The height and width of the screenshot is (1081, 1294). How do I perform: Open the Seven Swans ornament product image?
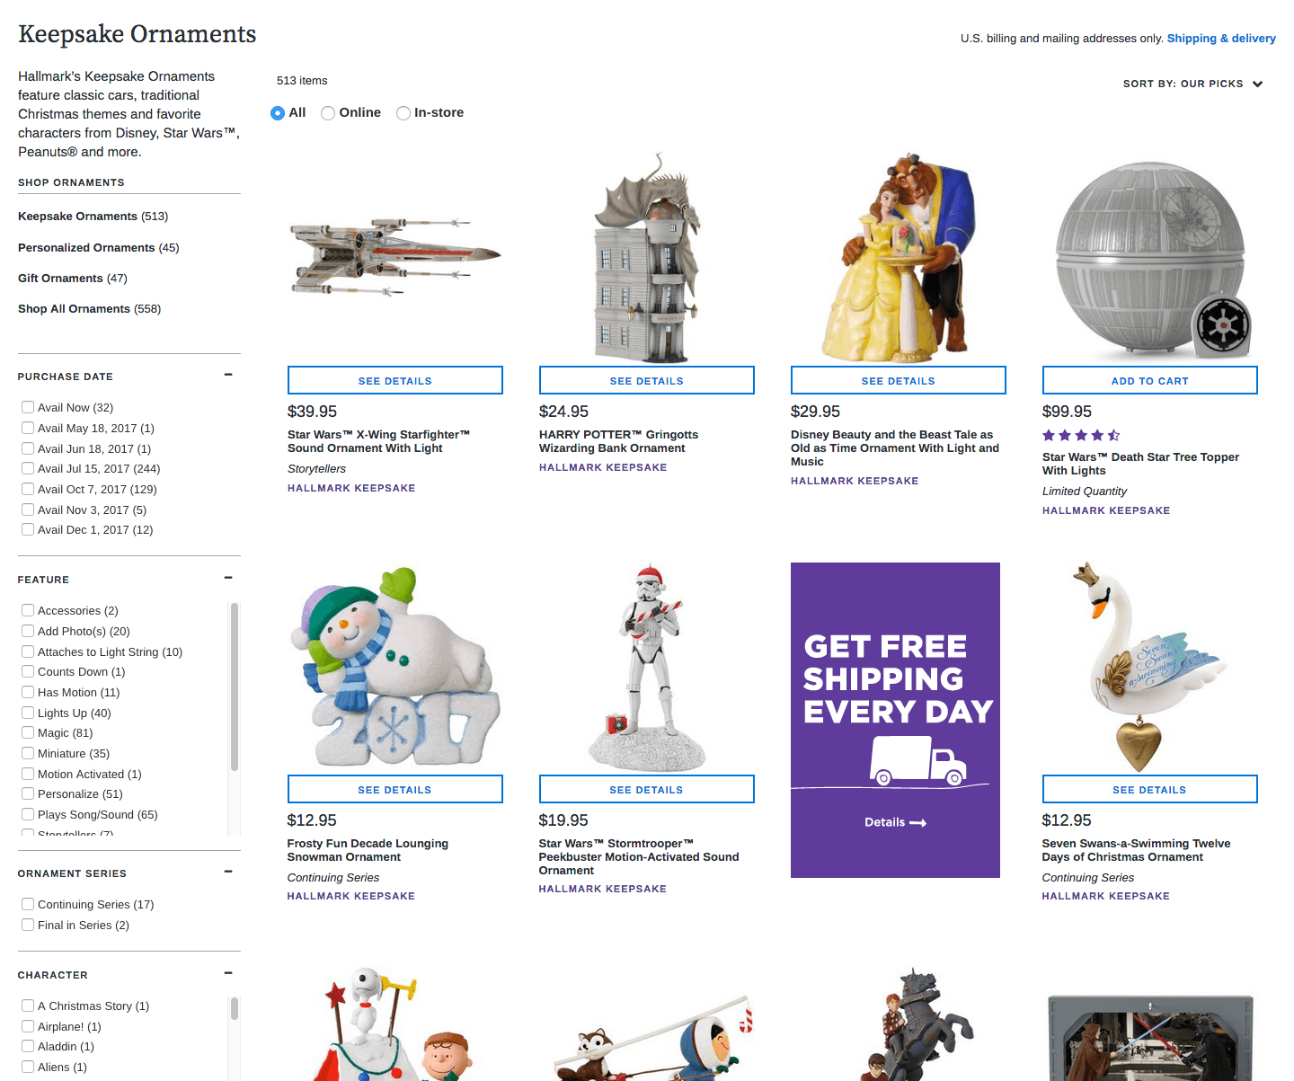(x=1150, y=667)
